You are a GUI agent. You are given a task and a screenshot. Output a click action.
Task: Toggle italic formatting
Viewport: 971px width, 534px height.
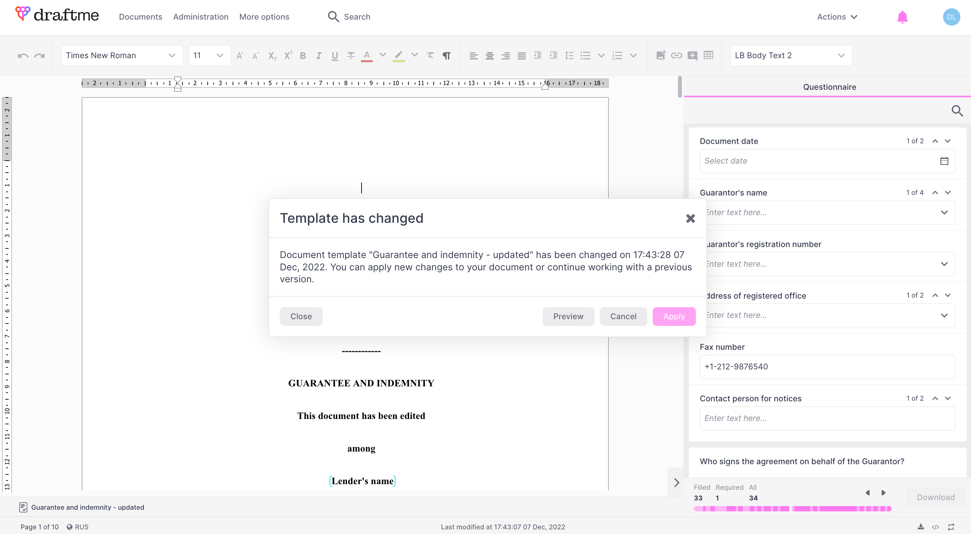click(x=319, y=56)
